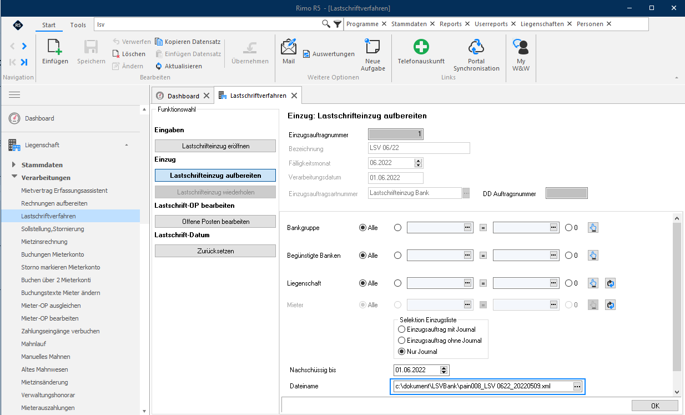
Task: Click the hand icon for Begünstigte Banken
Action: 593,256
